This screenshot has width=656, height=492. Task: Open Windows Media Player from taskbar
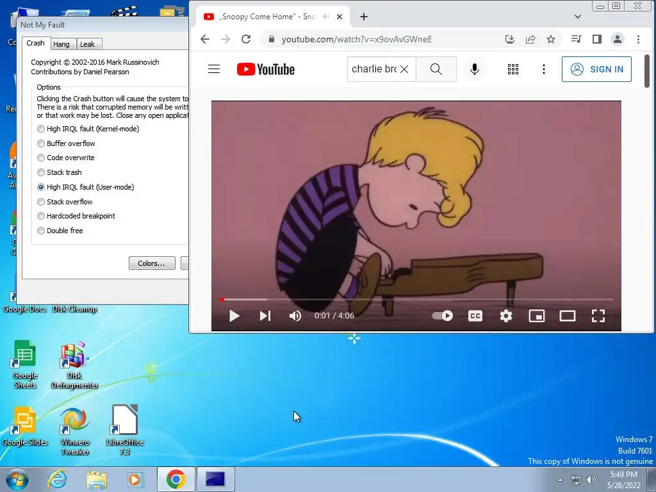coord(136,479)
